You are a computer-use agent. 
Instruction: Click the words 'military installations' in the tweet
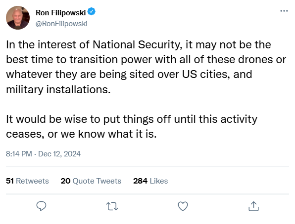(x=58, y=89)
